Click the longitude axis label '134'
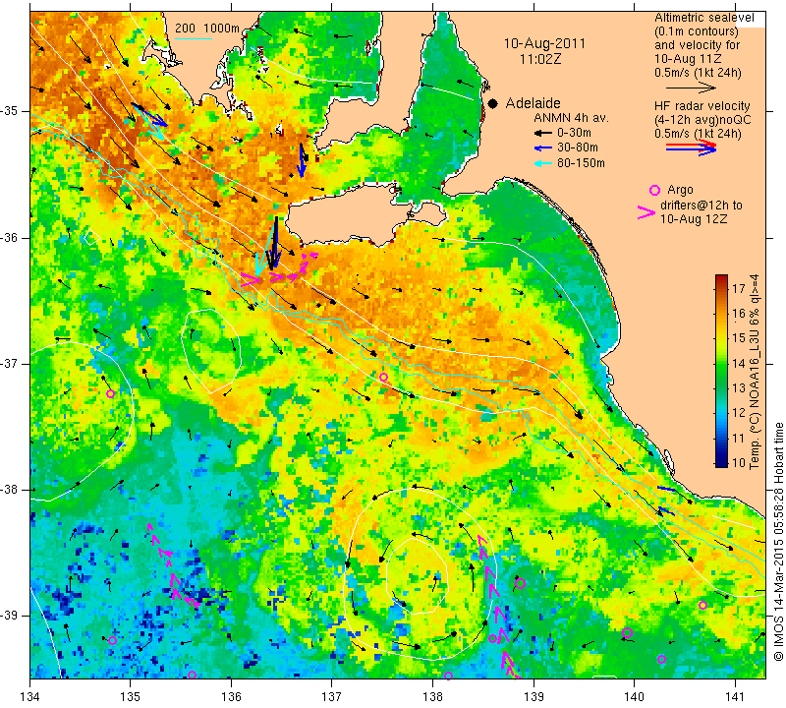 click(30, 696)
